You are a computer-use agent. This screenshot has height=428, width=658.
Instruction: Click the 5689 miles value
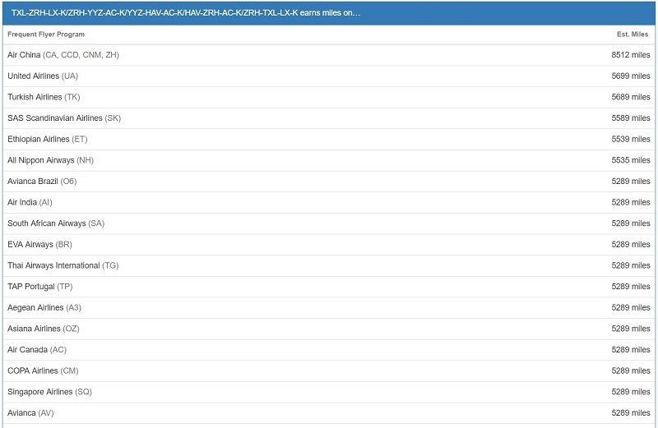click(631, 97)
